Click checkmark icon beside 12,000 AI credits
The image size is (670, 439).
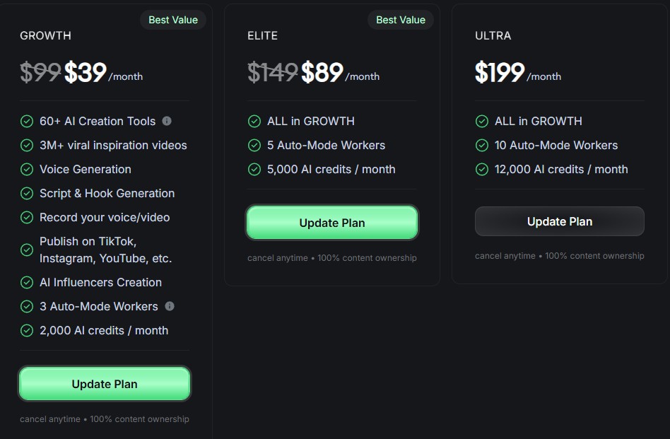(482, 169)
